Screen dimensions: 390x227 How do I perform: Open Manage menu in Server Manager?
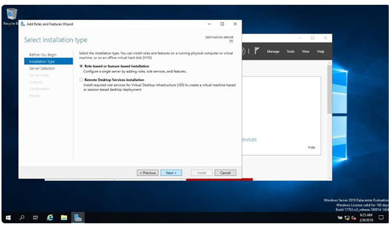pos(273,52)
